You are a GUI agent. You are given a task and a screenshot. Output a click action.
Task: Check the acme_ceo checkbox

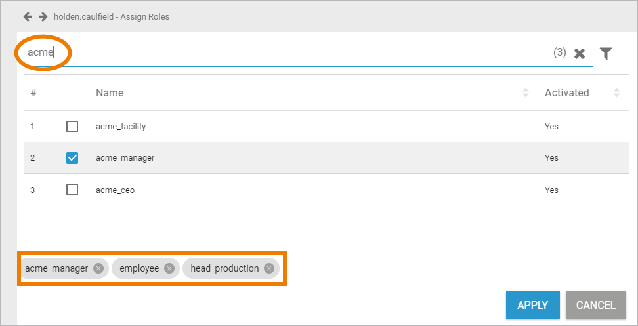(x=72, y=190)
